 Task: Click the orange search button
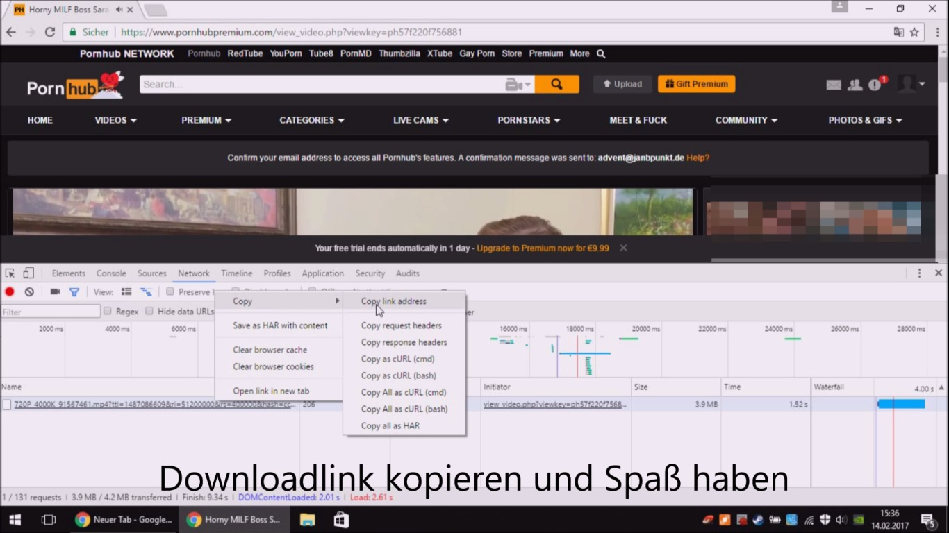(556, 84)
